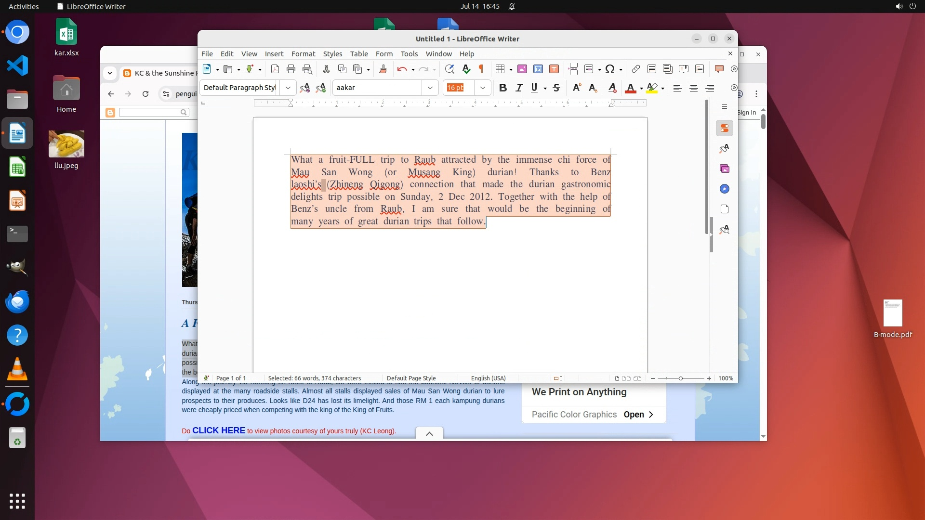Expand the font name dropdown
Viewport: 925px width, 520px height.
(x=430, y=88)
